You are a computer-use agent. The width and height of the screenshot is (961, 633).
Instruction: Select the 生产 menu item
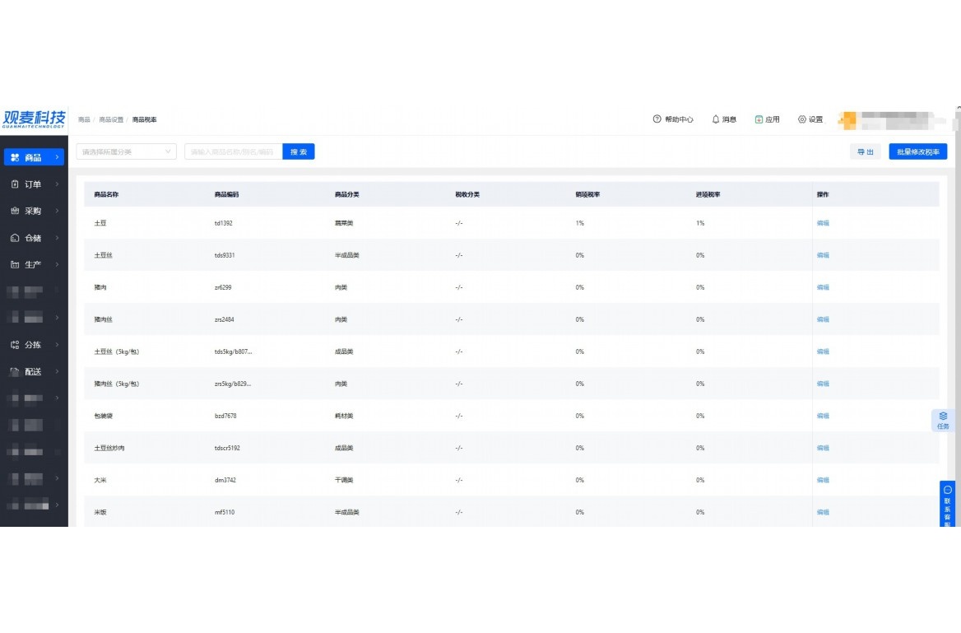[x=33, y=264]
